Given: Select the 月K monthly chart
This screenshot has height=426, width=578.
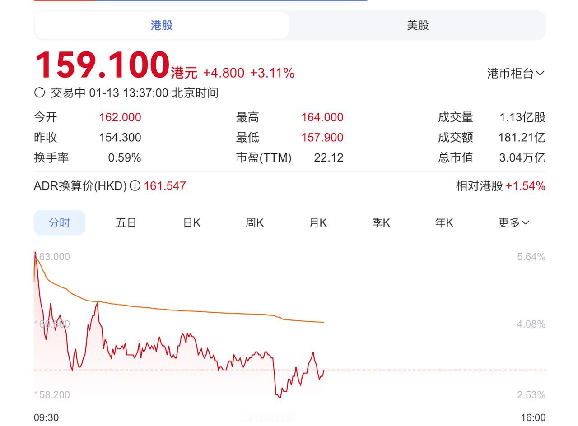Looking at the screenshot, I should pyautogui.click(x=317, y=222).
